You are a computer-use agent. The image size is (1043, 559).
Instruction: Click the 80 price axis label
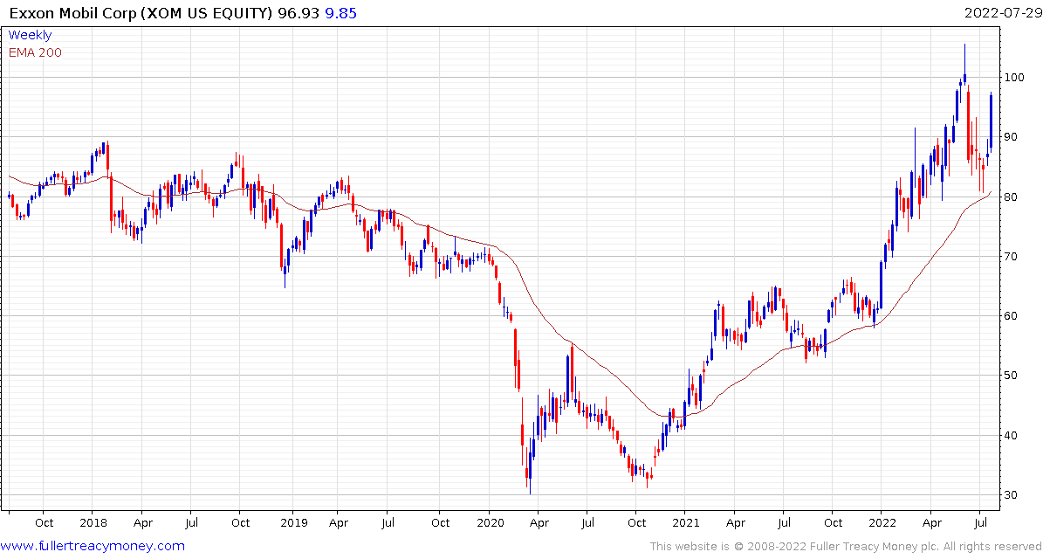click(1012, 197)
